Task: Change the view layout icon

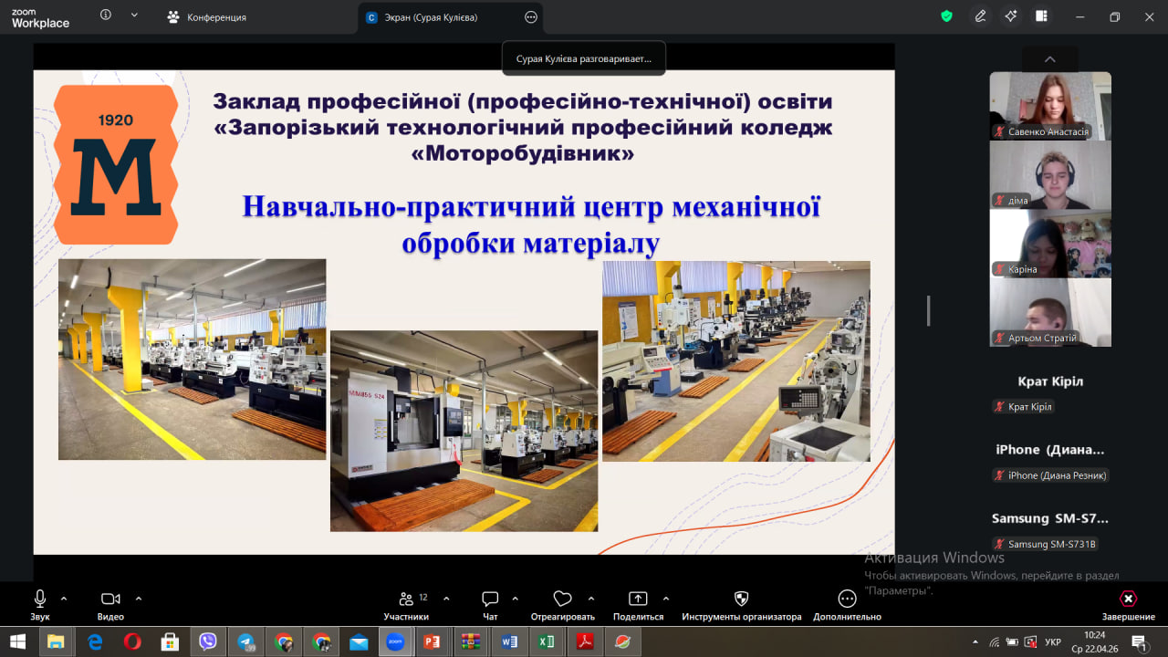Action: click(x=1041, y=16)
